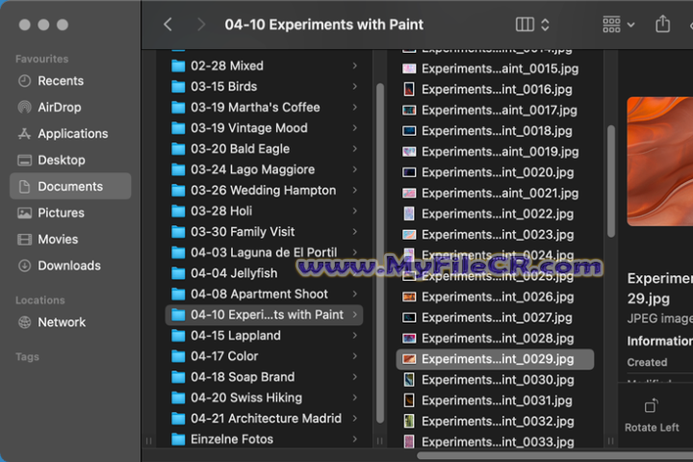Open the group-by grid icon menu
The height and width of the screenshot is (462, 693).
(611, 24)
